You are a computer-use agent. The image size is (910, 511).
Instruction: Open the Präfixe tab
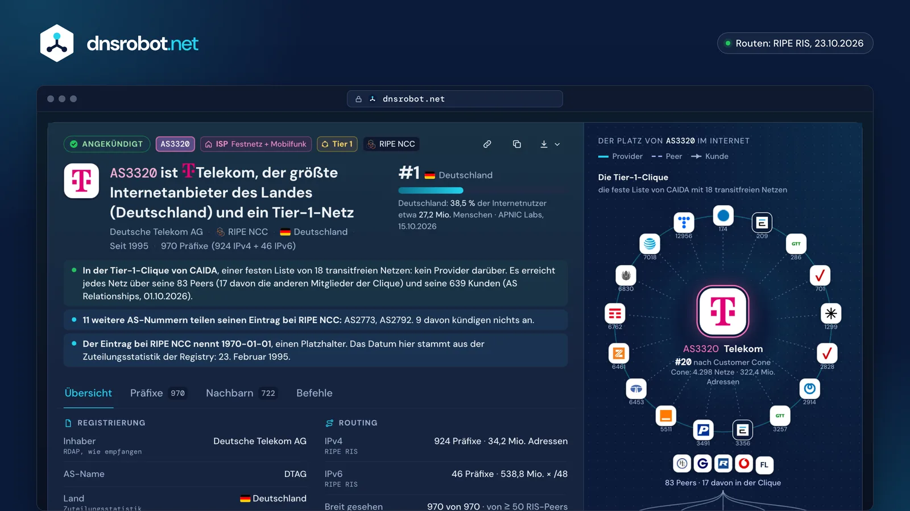[x=159, y=393]
